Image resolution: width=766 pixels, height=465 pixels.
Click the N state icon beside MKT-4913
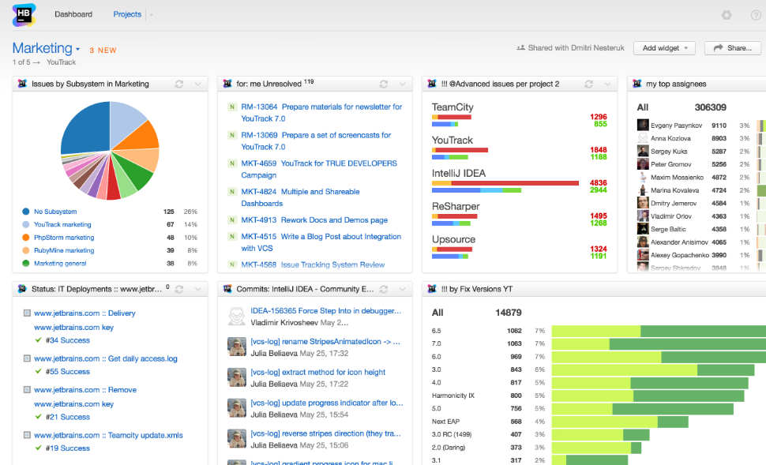(232, 219)
